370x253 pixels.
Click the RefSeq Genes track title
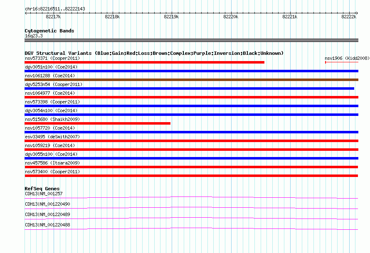point(42,189)
